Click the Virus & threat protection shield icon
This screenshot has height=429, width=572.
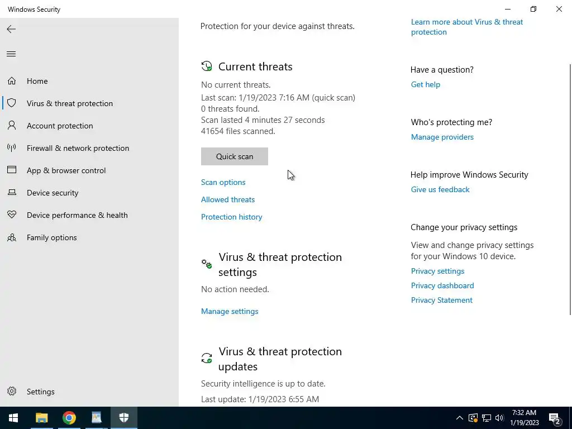[12, 103]
